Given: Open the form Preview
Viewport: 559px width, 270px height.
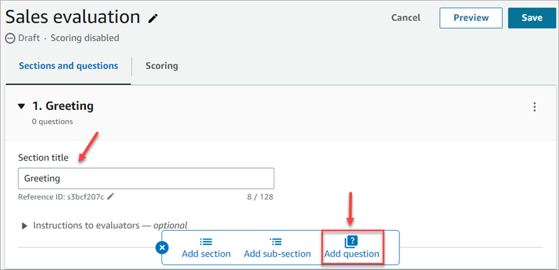Looking at the screenshot, I should point(470,18).
